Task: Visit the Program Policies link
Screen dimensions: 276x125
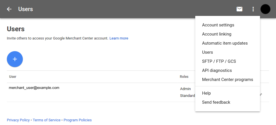Action: (x=78, y=120)
